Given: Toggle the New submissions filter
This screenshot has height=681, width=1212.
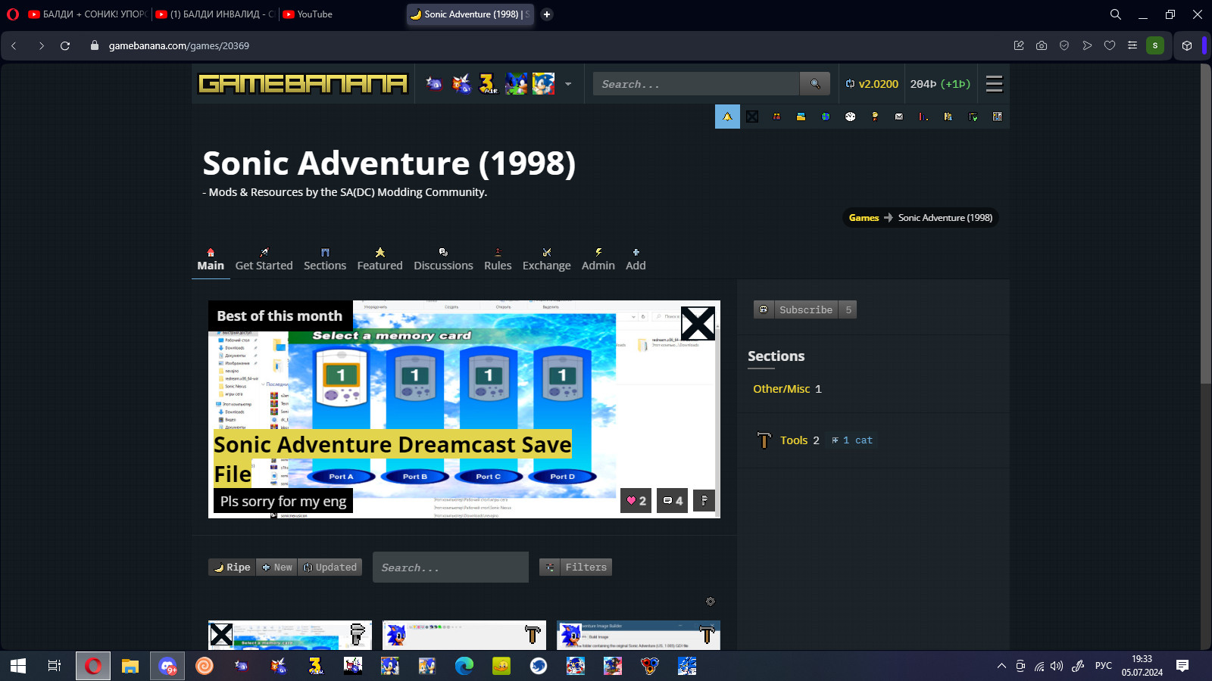Looking at the screenshot, I should tap(276, 567).
